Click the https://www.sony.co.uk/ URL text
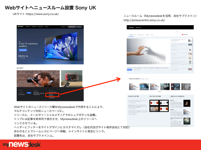Viewport: 201px width, 150px height. 42,14
